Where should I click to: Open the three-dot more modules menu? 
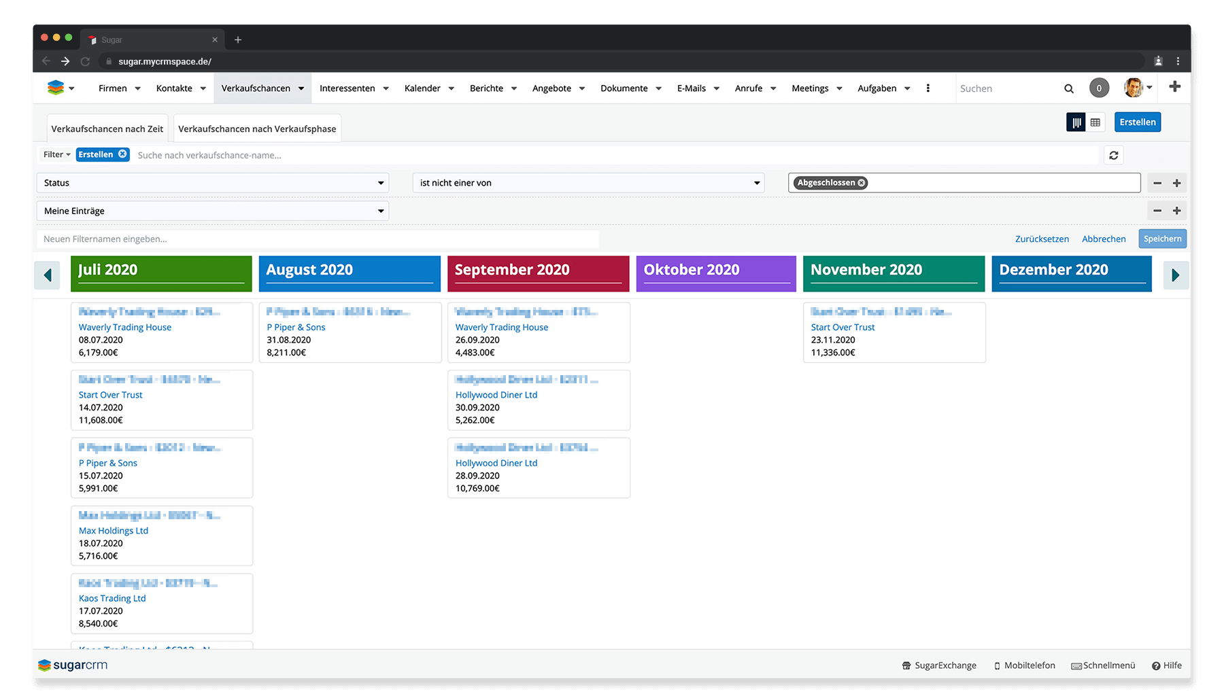coord(928,88)
